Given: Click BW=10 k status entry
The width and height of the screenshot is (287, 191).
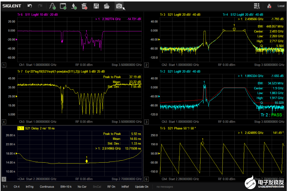Looking at the screenshot, I should pyautogui.click(x=66, y=187).
